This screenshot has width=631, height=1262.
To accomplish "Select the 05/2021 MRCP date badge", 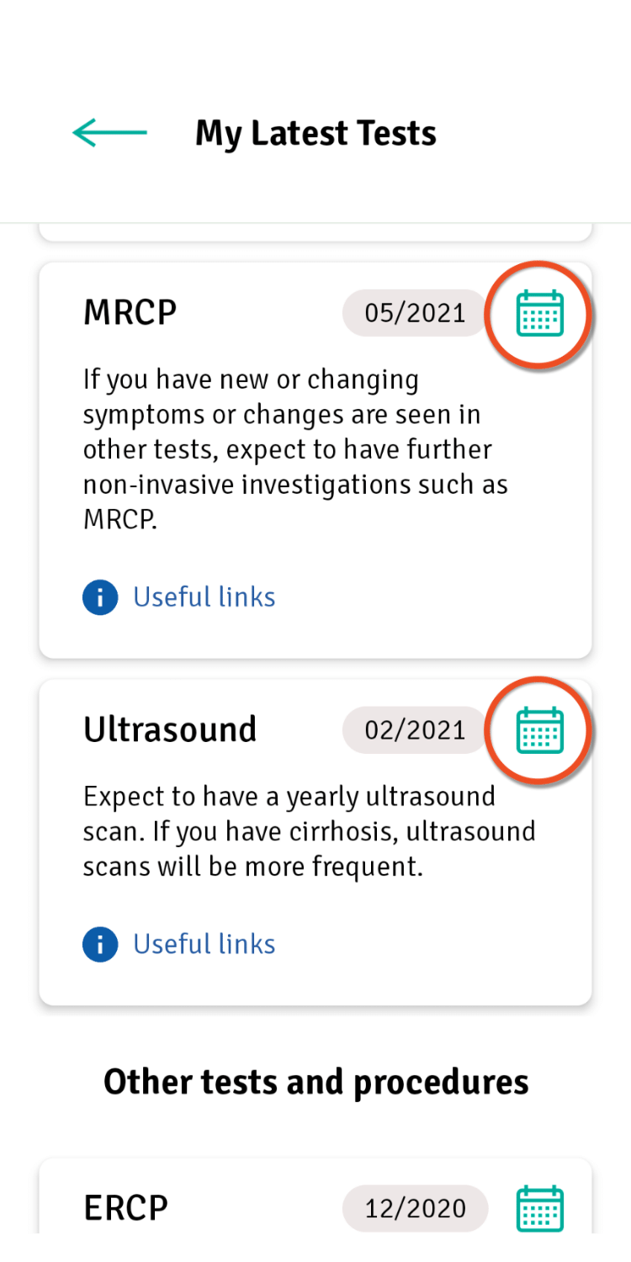I will coord(415,313).
